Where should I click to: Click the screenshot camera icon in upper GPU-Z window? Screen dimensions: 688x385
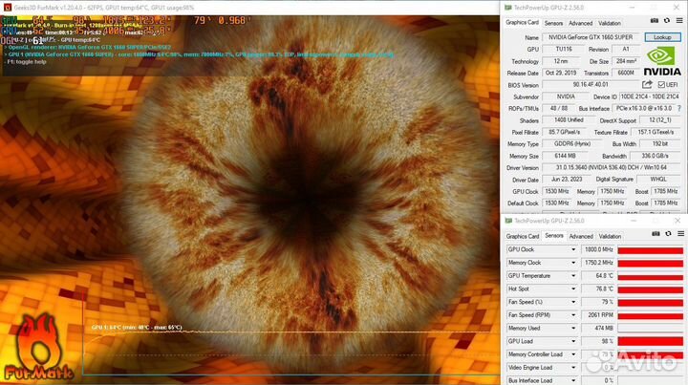point(654,21)
